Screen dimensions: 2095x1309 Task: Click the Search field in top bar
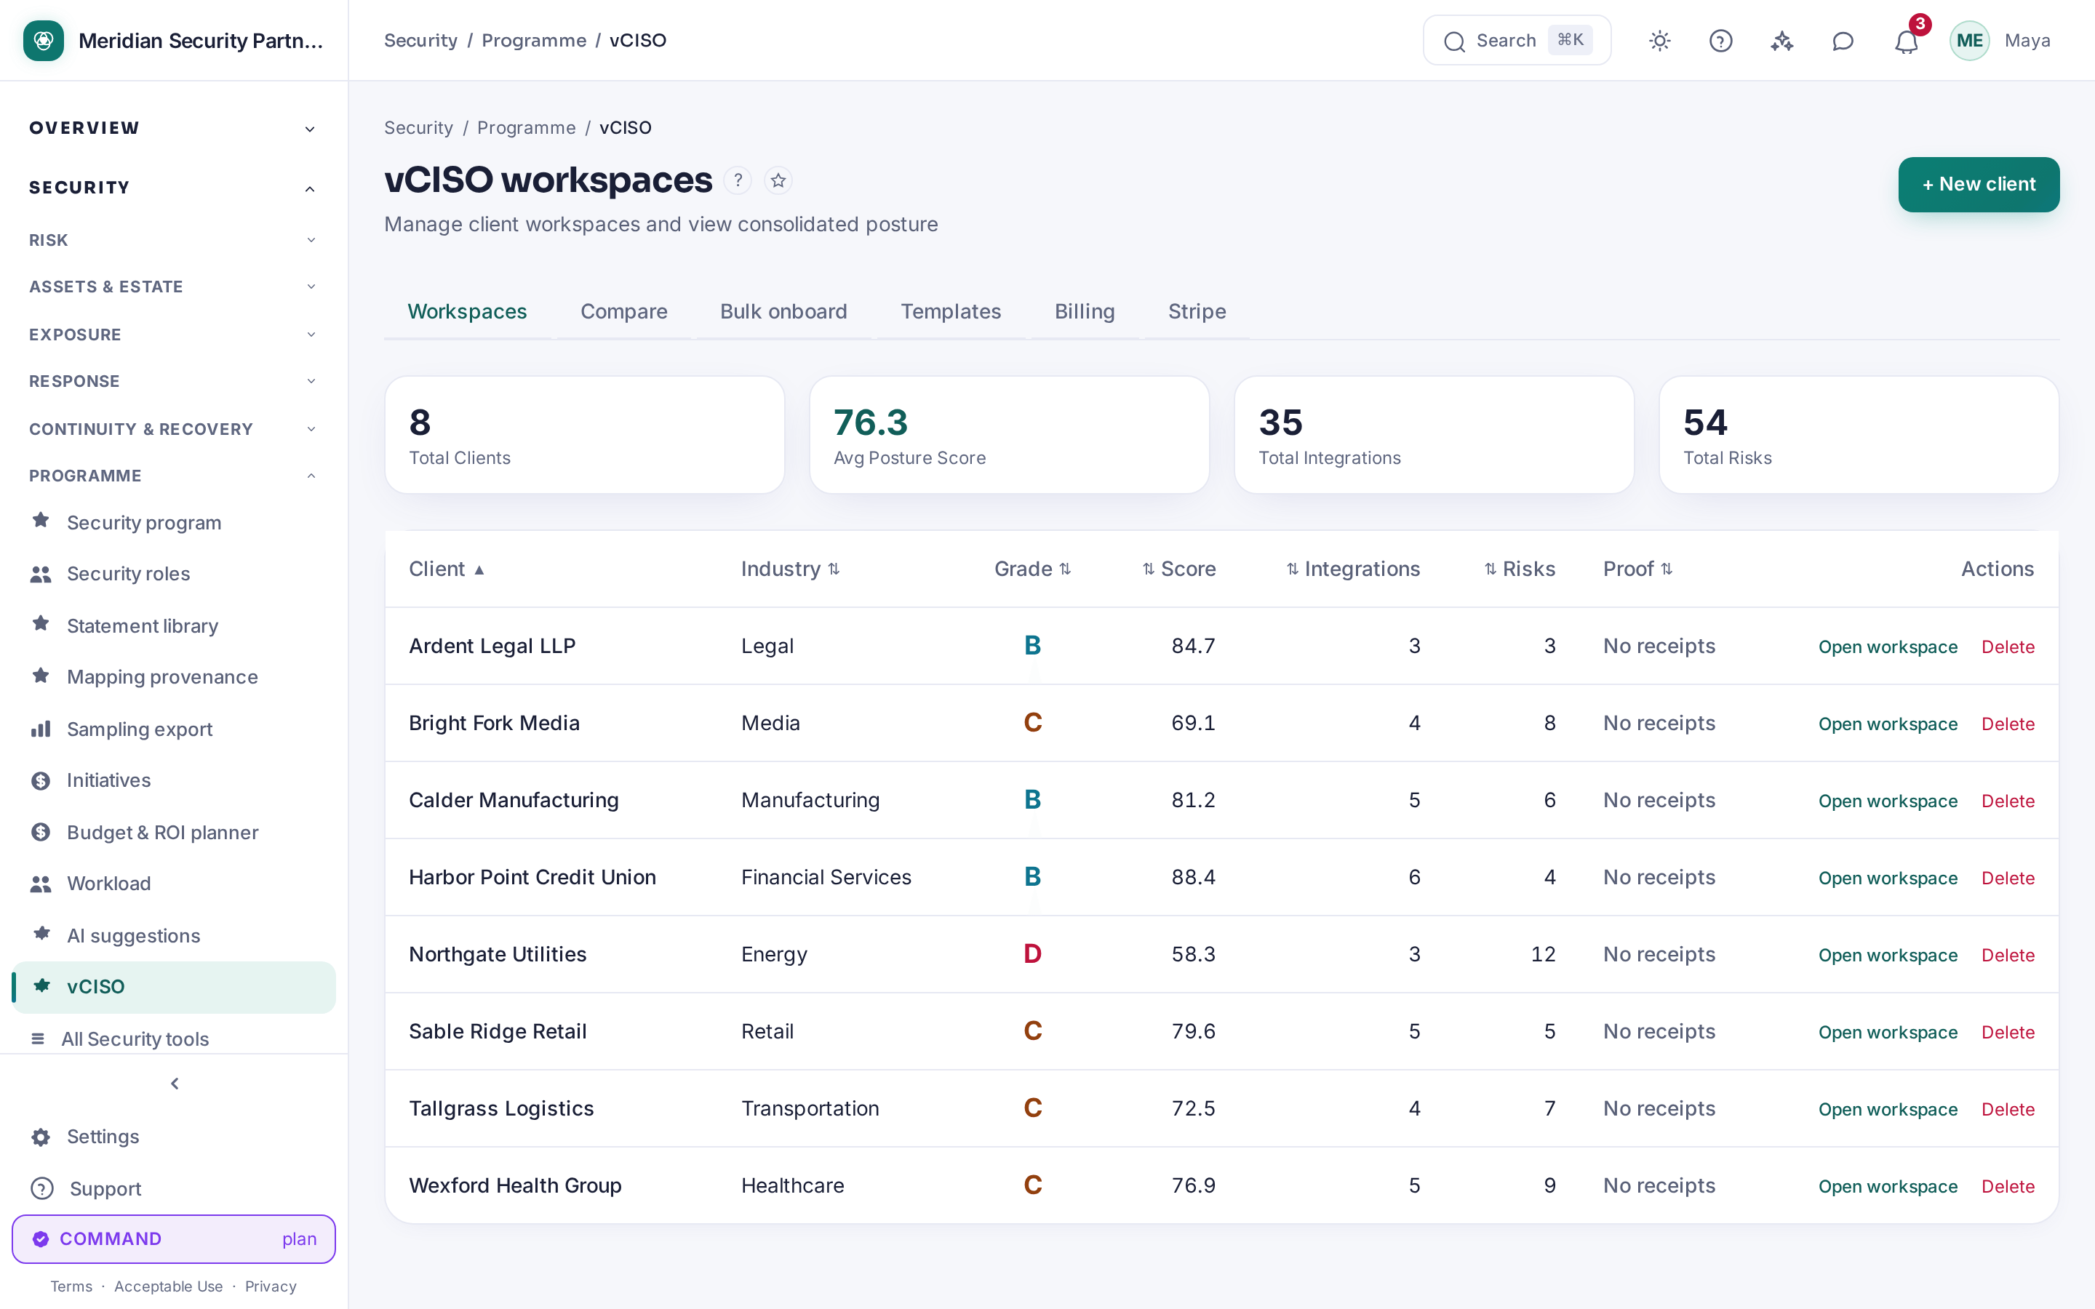point(1517,41)
